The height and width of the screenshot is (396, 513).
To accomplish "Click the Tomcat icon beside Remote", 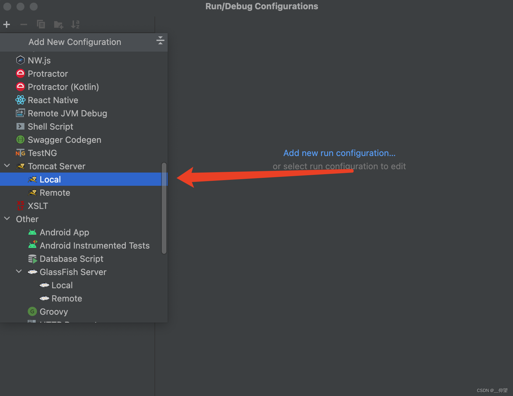I will tap(32, 192).
